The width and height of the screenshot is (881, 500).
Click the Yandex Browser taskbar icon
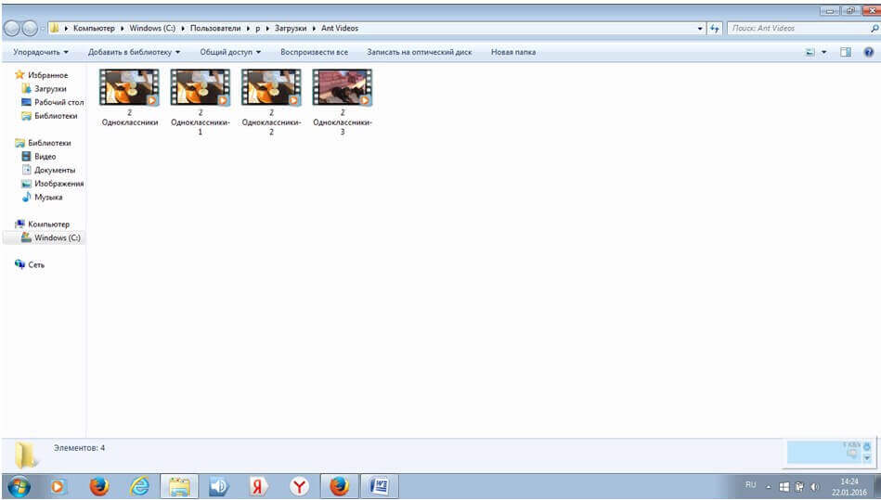[x=299, y=486]
